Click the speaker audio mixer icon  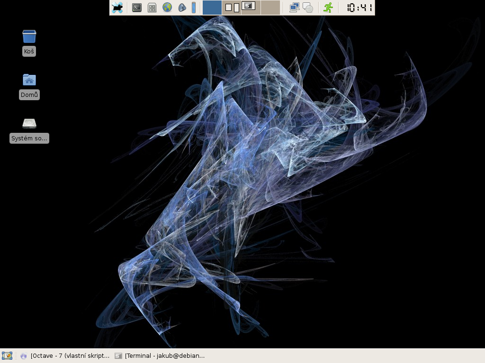[x=181, y=8]
